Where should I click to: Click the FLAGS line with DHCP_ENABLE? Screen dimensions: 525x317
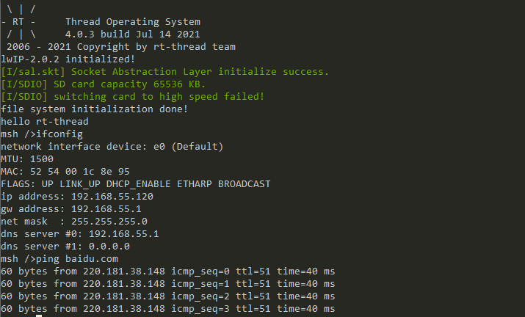(136, 184)
